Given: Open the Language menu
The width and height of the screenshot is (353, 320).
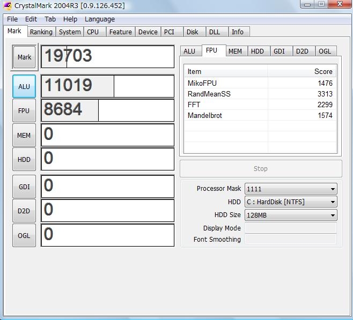Looking at the screenshot, I should point(99,19).
